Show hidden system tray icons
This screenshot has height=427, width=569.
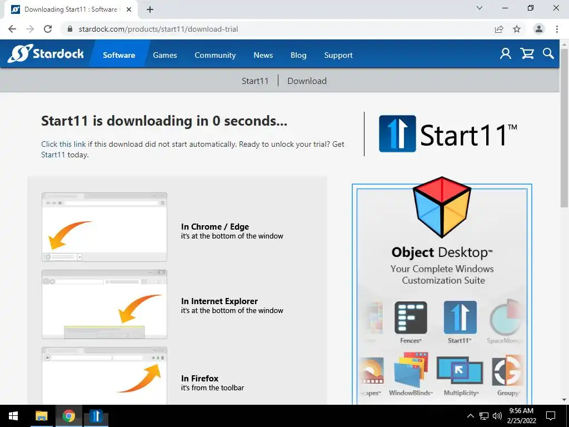tap(470, 416)
